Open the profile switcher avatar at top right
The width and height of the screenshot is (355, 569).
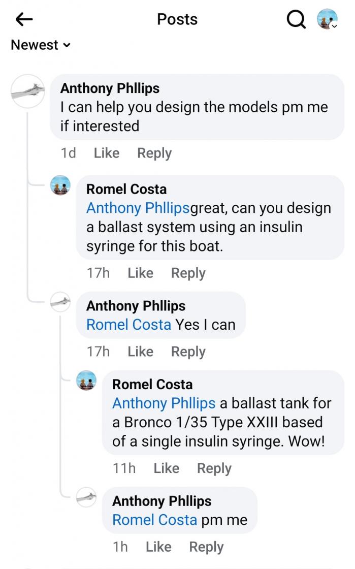click(x=327, y=20)
